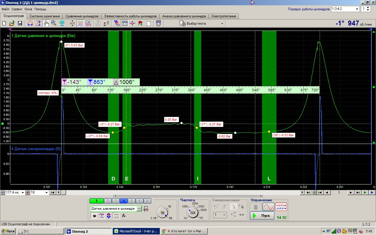The height and width of the screenshot is (235, 376).
Task: Select the vertical measurement arrows tool
Action: point(38,23)
